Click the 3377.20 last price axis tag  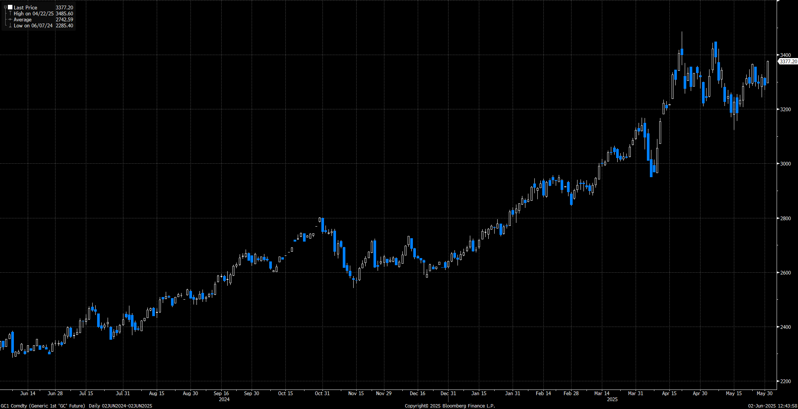coord(788,61)
